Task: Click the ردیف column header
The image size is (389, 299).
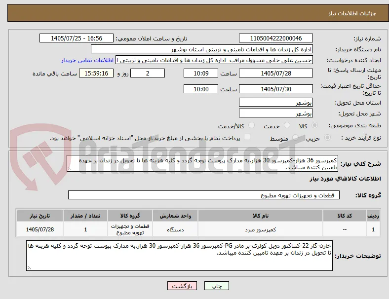Action: point(373,216)
